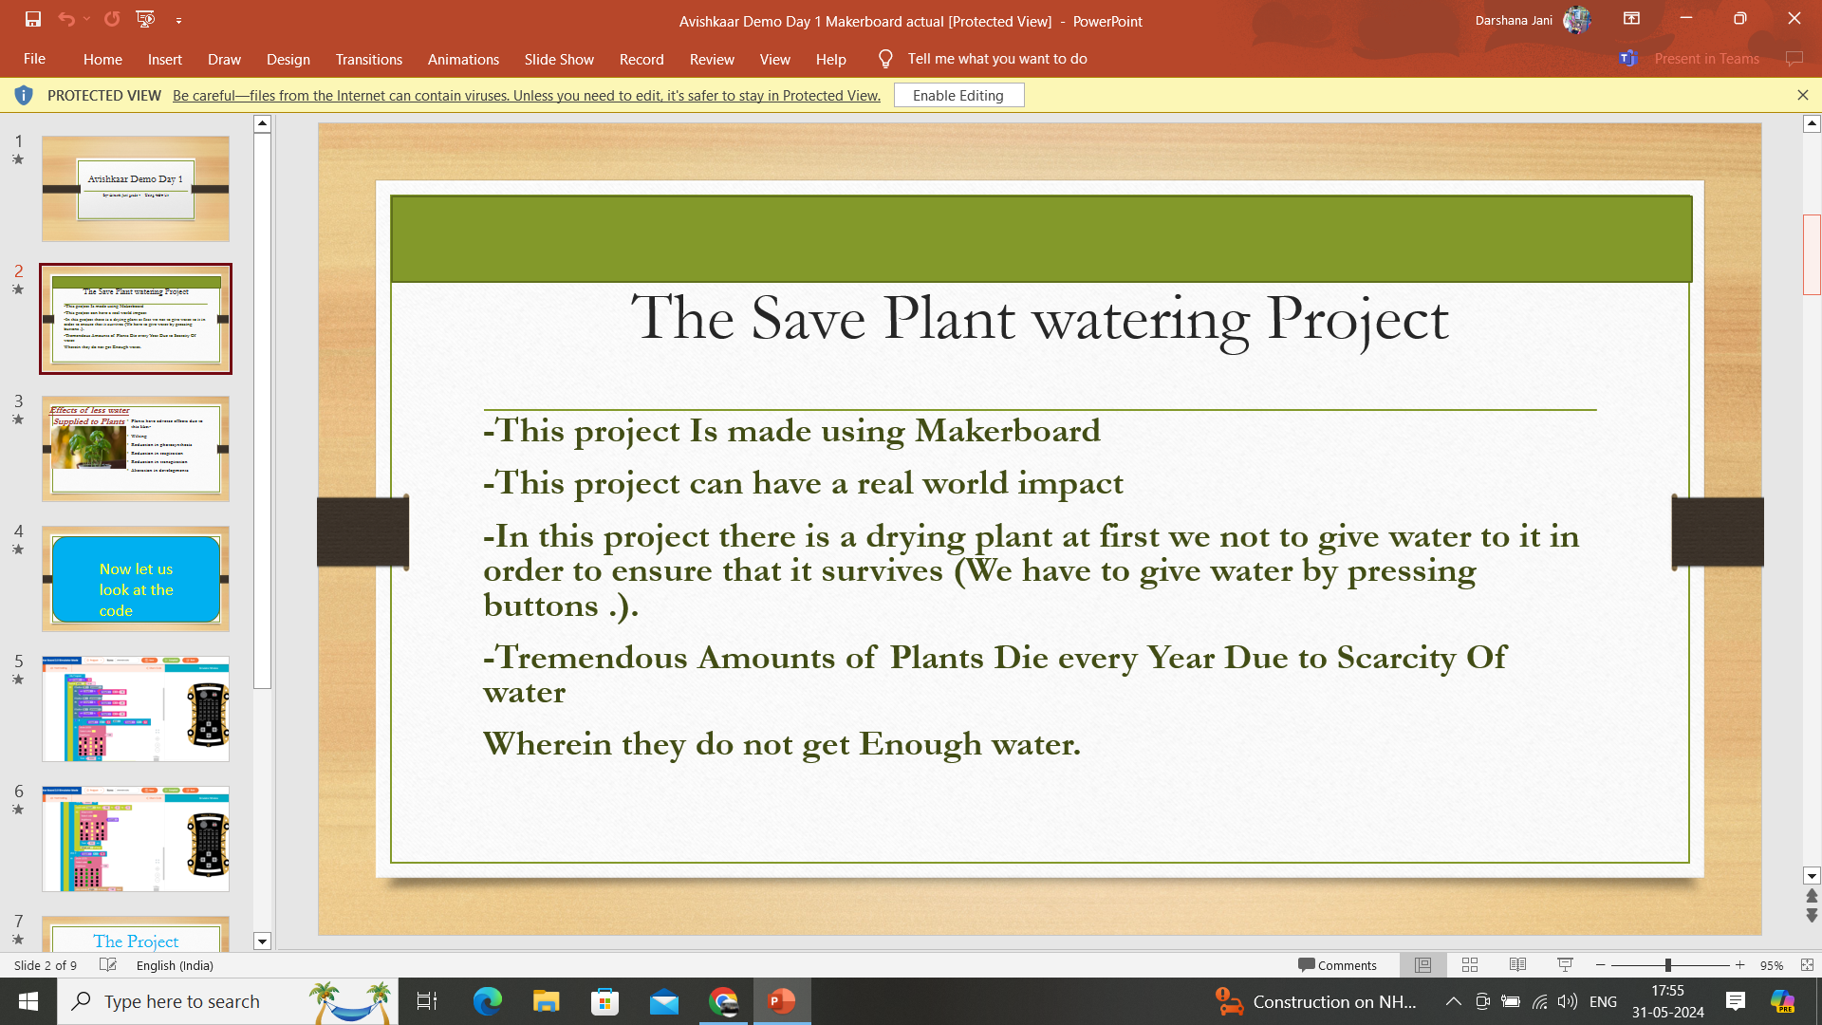Select Normal view in the status bar
Screen dimensions: 1822x1025
pyautogui.click(x=1423, y=965)
